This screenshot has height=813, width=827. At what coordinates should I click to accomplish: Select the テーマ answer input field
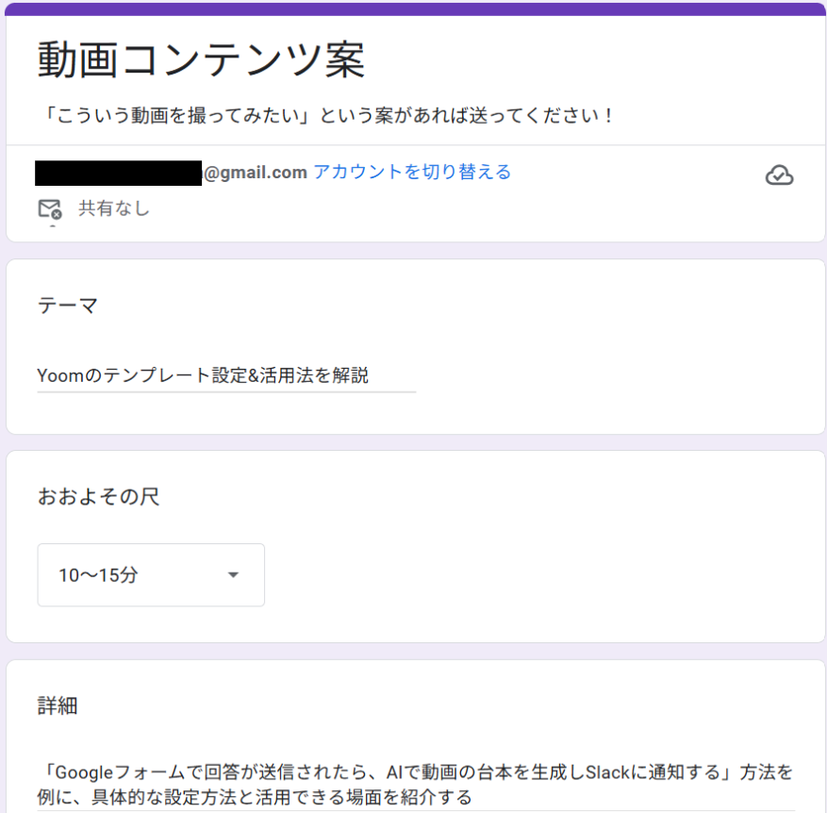coord(226,375)
